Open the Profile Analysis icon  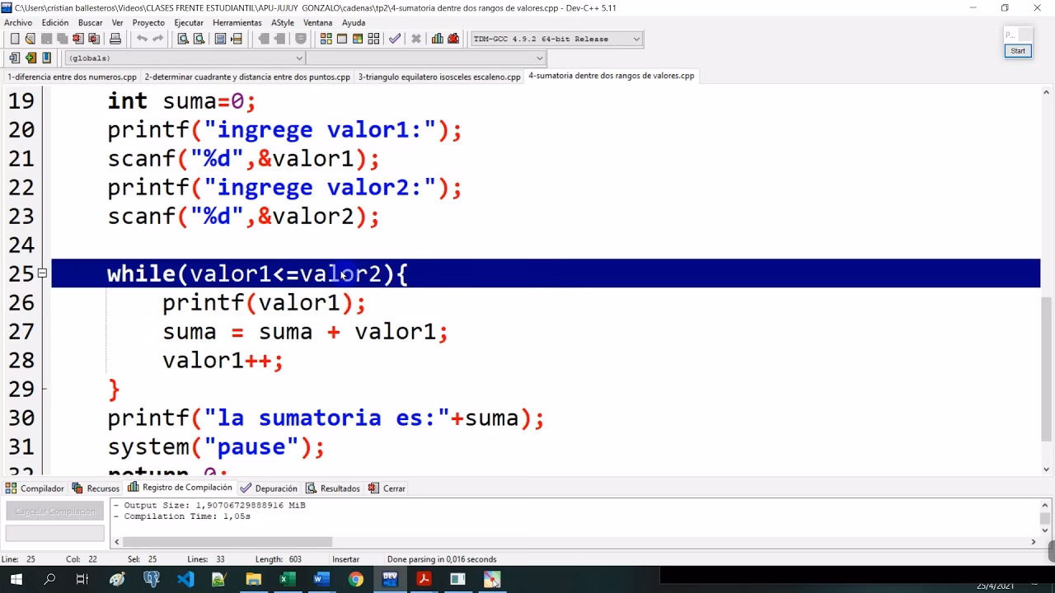[x=438, y=39]
